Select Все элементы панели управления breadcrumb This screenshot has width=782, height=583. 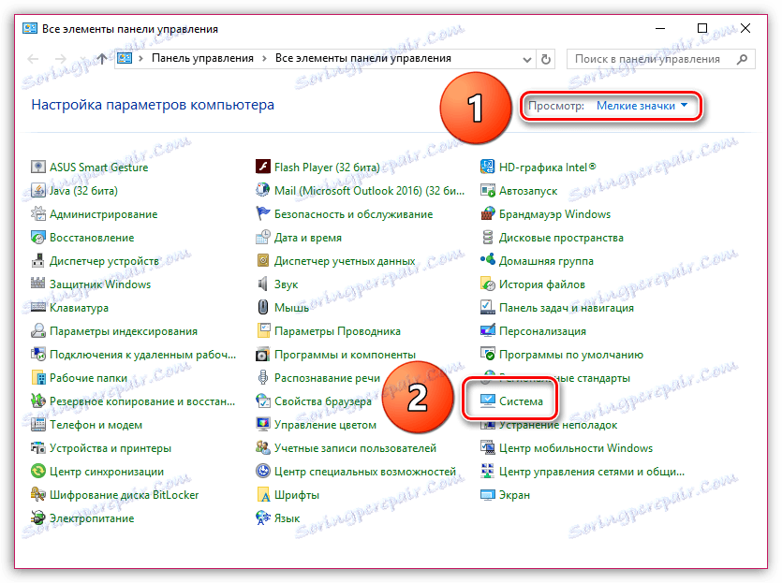pyautogui.click(x=363, y=58)
